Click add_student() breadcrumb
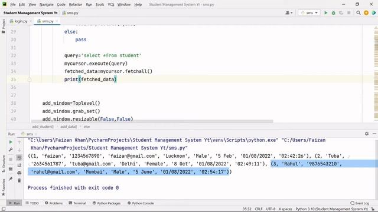378x212 pixels. coord(43,127)
